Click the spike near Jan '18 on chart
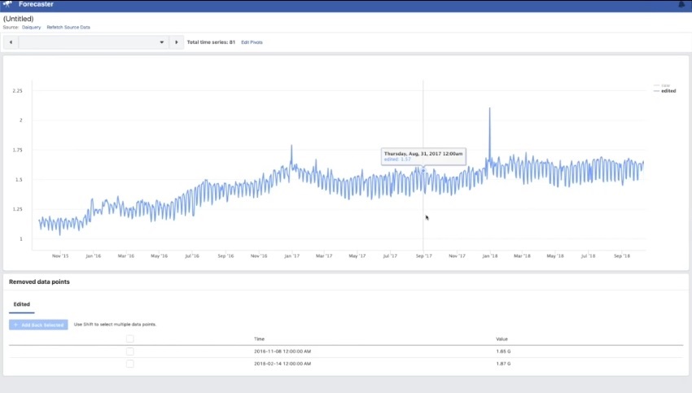The height and width of the screenshot is (393, 692). (x=489, y=109)
